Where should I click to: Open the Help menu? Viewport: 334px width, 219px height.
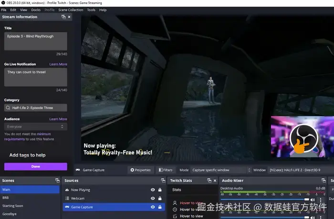pos(103,10)
